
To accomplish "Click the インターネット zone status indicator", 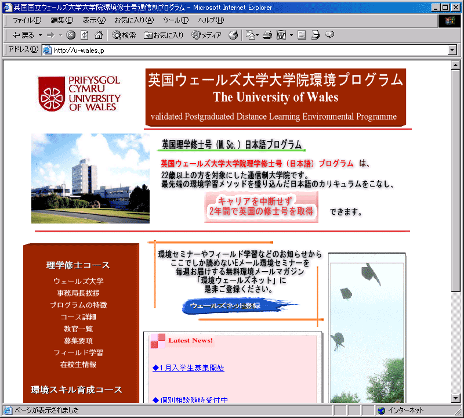I will (x=402, y=410).
